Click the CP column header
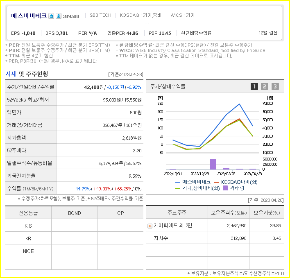290x278 pixels. pyautogui.click(x=120, y=213)
